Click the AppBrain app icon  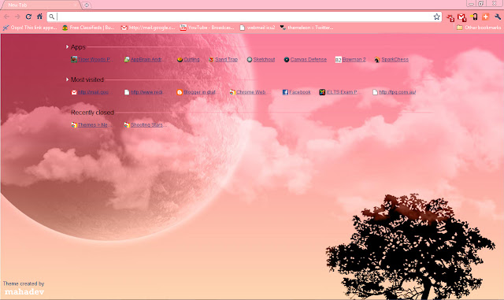pos(127,60)
